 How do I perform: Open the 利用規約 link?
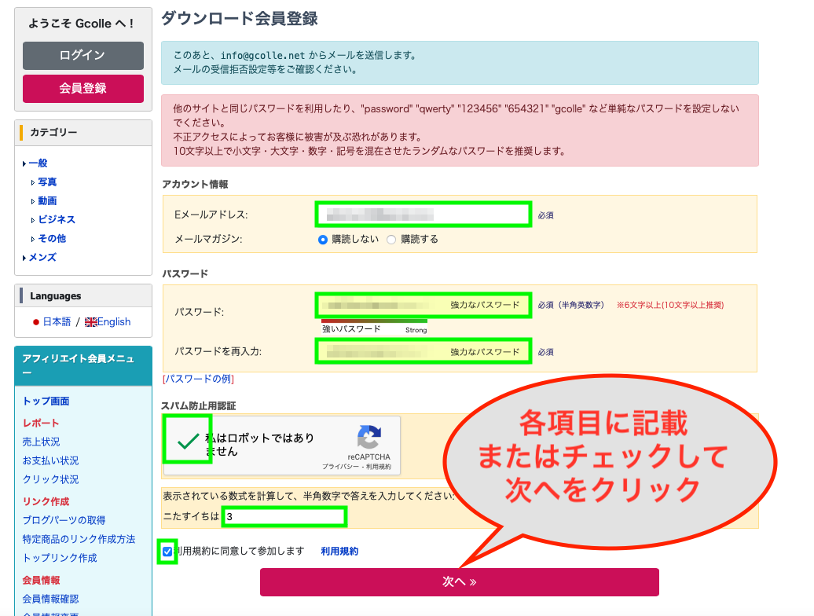[x=339, y=552]
